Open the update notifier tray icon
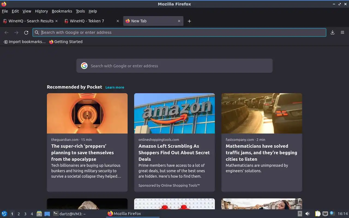This screenshot has width=349, height=218. pos(332,213)
